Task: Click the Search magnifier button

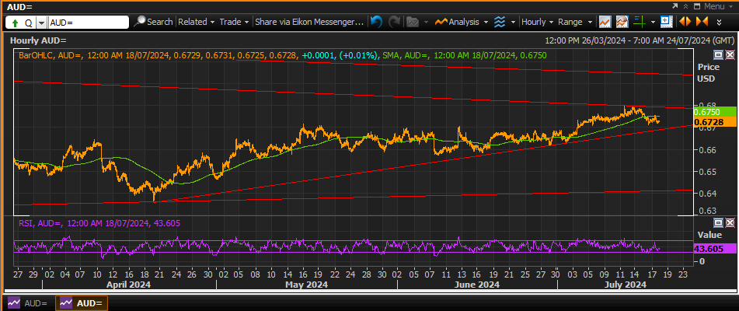Action: [x=154, y=22]
